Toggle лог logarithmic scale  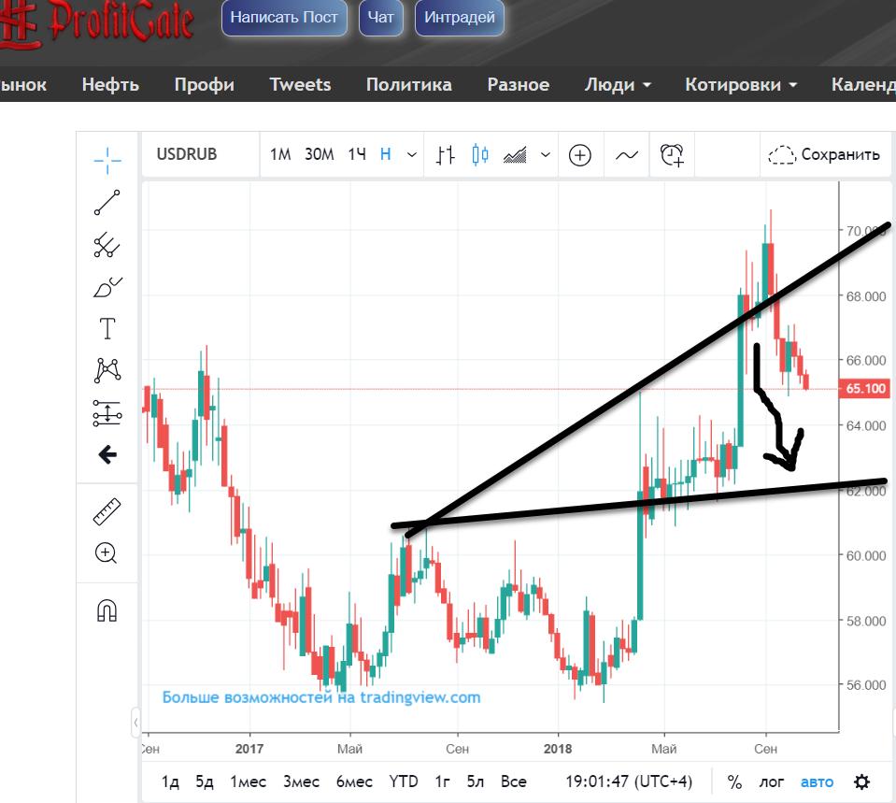[x=772, y=781]
